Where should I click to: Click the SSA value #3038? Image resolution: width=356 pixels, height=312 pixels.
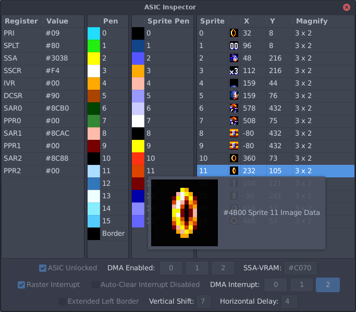click(x=57, y=58)
